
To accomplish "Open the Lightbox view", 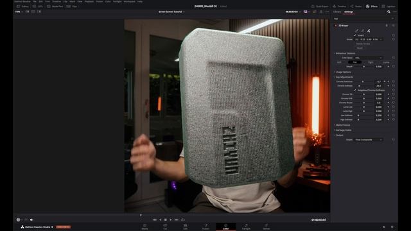I will (389, 6).
